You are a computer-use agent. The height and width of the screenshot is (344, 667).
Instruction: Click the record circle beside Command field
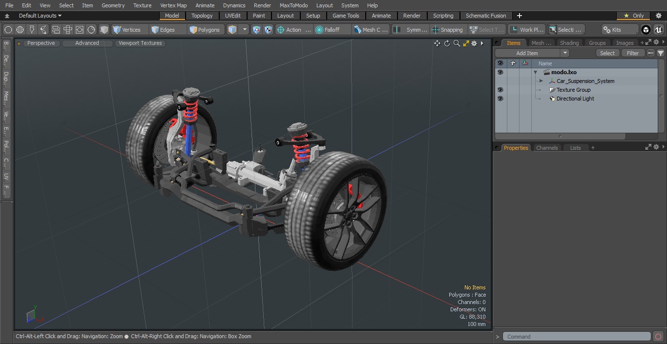[x=658, y=337]
